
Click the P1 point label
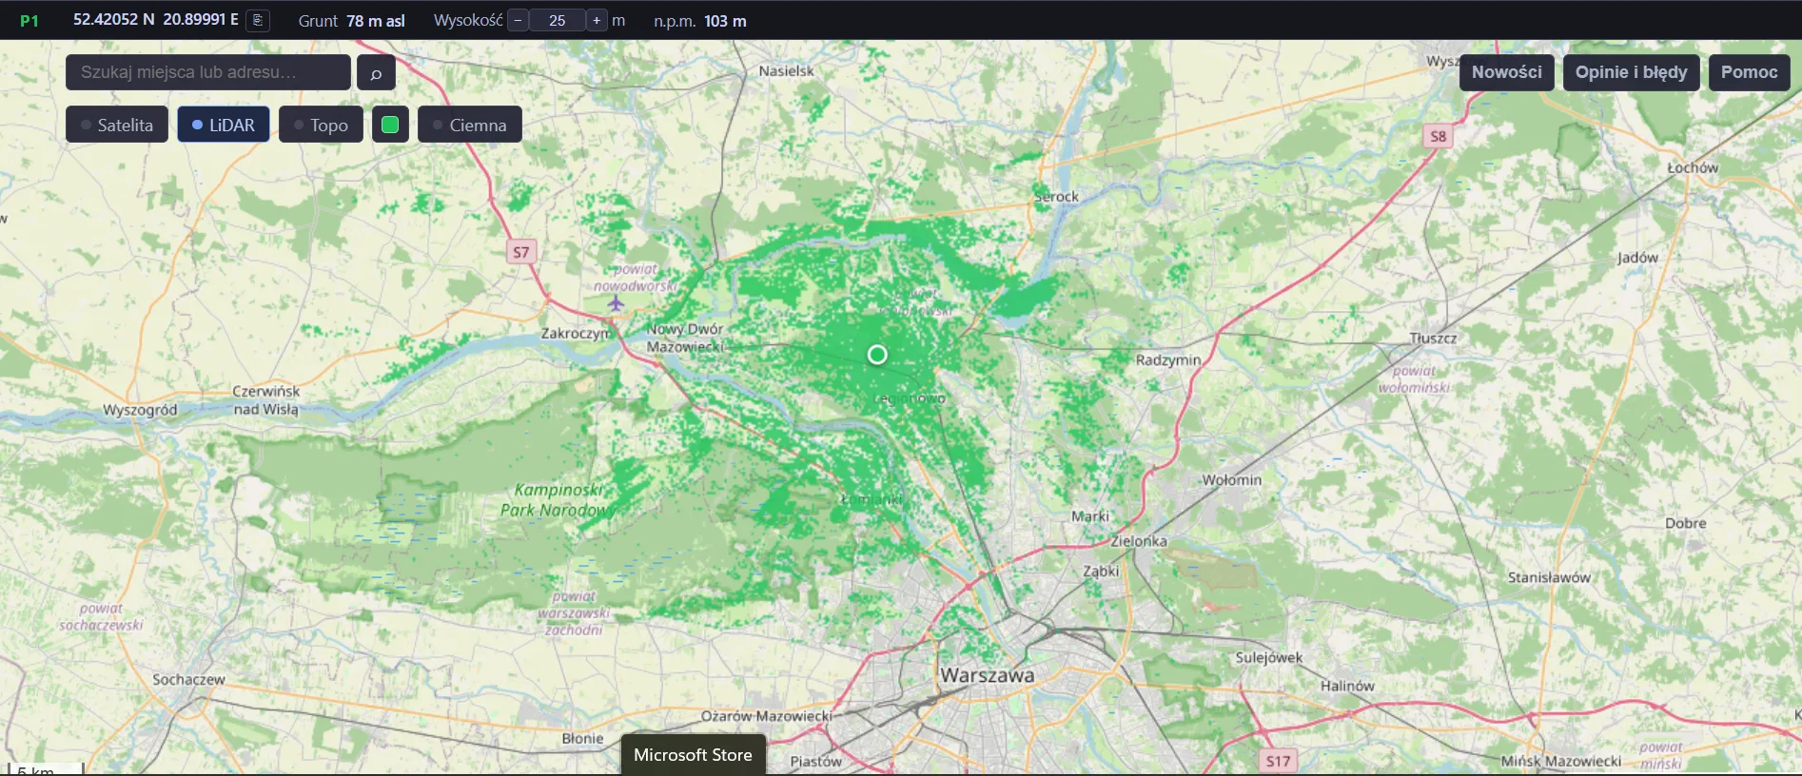pos(29,21)
